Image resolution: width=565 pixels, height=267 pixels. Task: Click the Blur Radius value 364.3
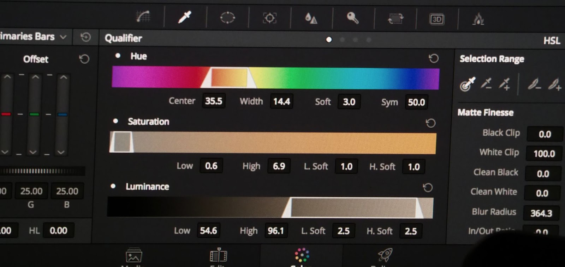point(541,213)
